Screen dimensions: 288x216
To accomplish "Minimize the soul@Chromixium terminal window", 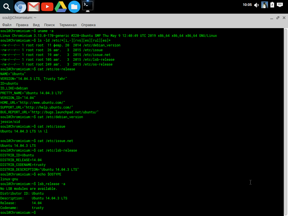I will pyautogui.click(x=272, y=18).
